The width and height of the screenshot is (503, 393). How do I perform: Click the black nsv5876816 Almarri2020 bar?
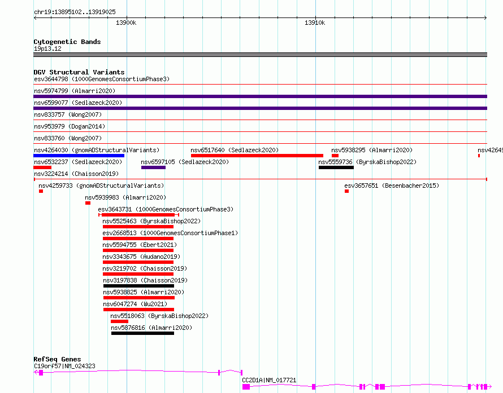click(x=143, y=333)
